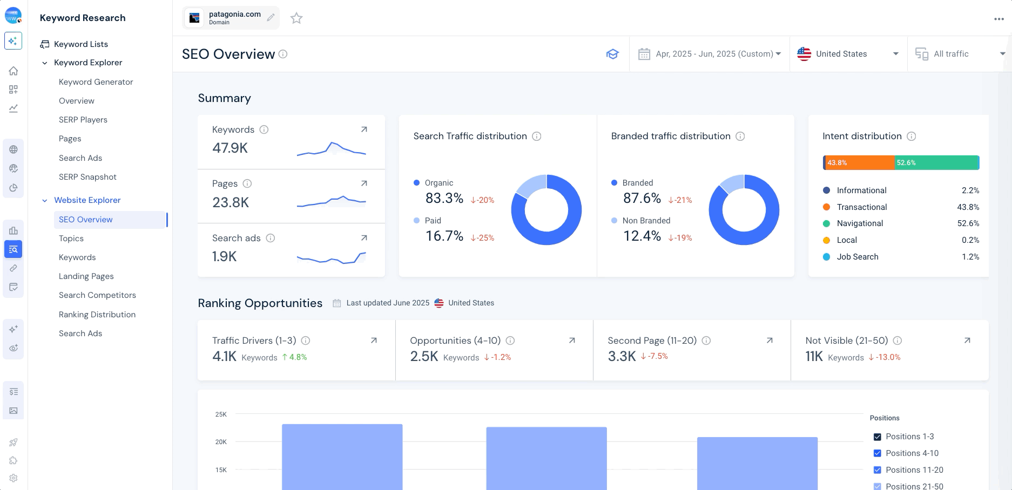Click info icon next to Intent distribution

[912, 136]
